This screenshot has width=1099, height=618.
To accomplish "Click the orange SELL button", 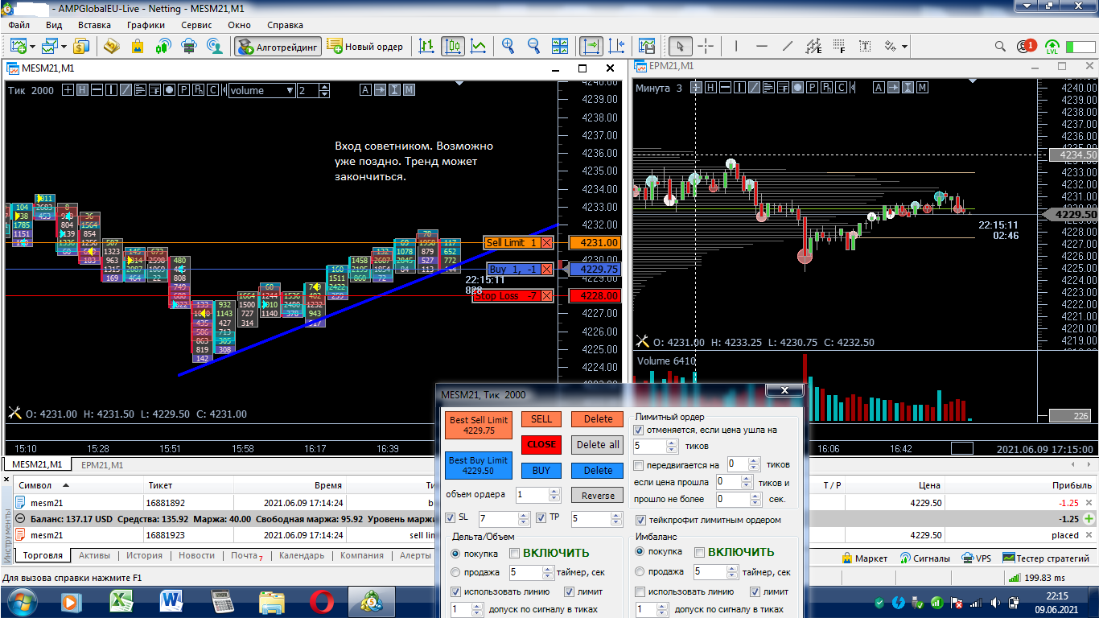I will [x=541, y=419].
